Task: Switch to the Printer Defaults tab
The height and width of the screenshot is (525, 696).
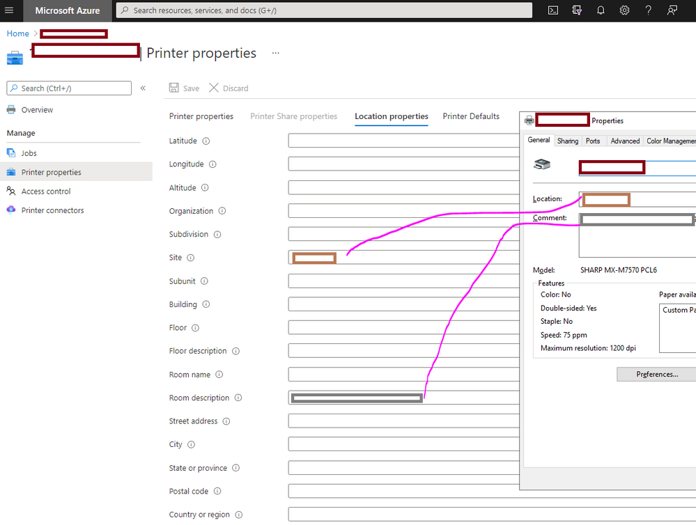Action: tap(470, 116)
